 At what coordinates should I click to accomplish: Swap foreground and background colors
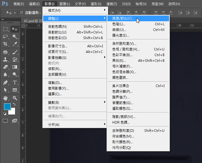tap(14, 104)
